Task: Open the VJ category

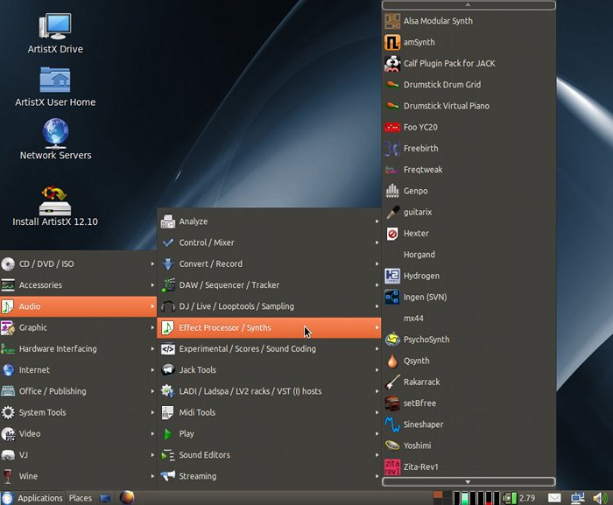Action: click(78, 455)
